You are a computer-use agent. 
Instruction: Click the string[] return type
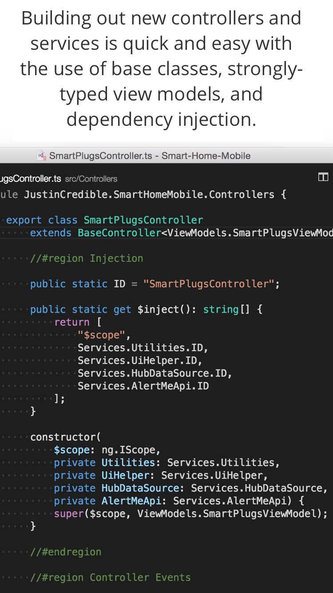pyautogui.click(x=226, y=309)
